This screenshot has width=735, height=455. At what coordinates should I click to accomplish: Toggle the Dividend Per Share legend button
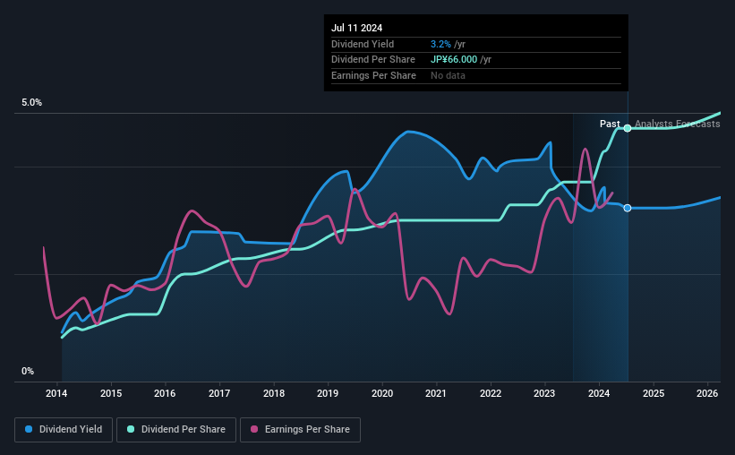coord(176,430)
